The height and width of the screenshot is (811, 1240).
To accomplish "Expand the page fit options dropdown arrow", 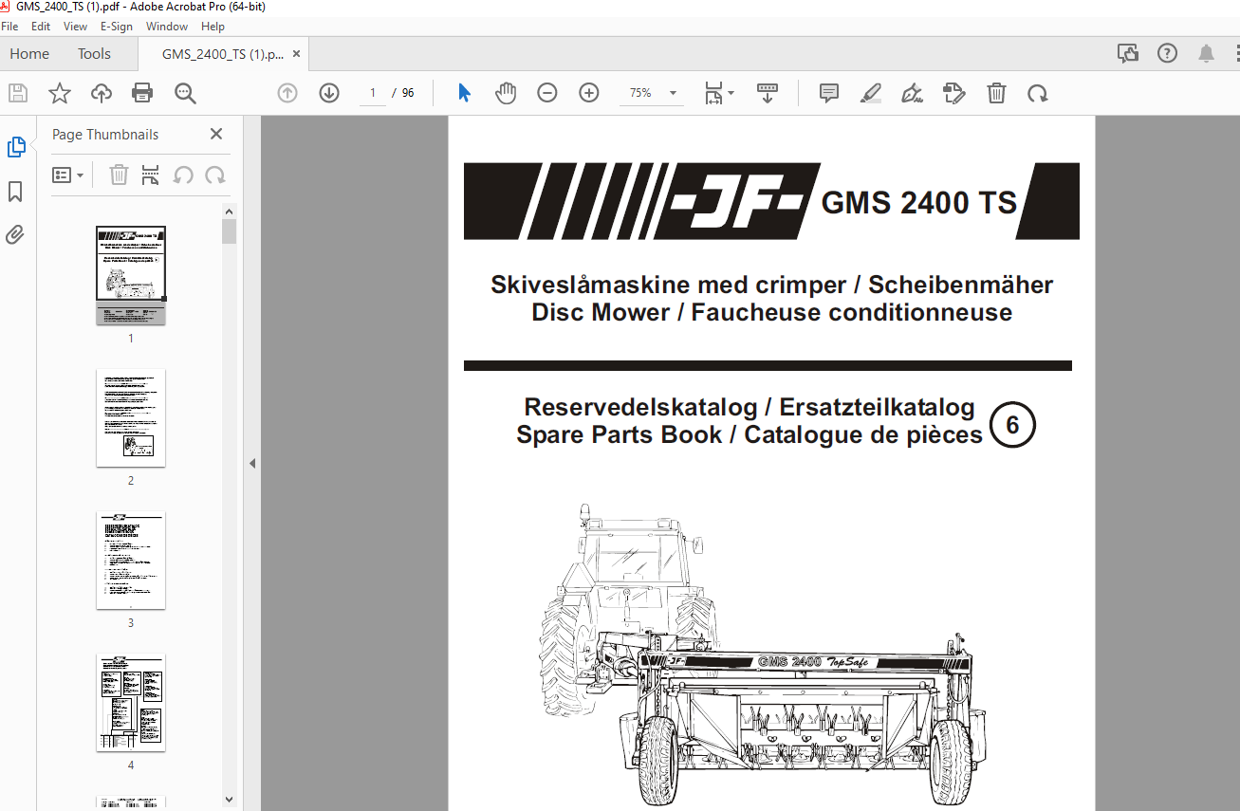I will (731, 93).
